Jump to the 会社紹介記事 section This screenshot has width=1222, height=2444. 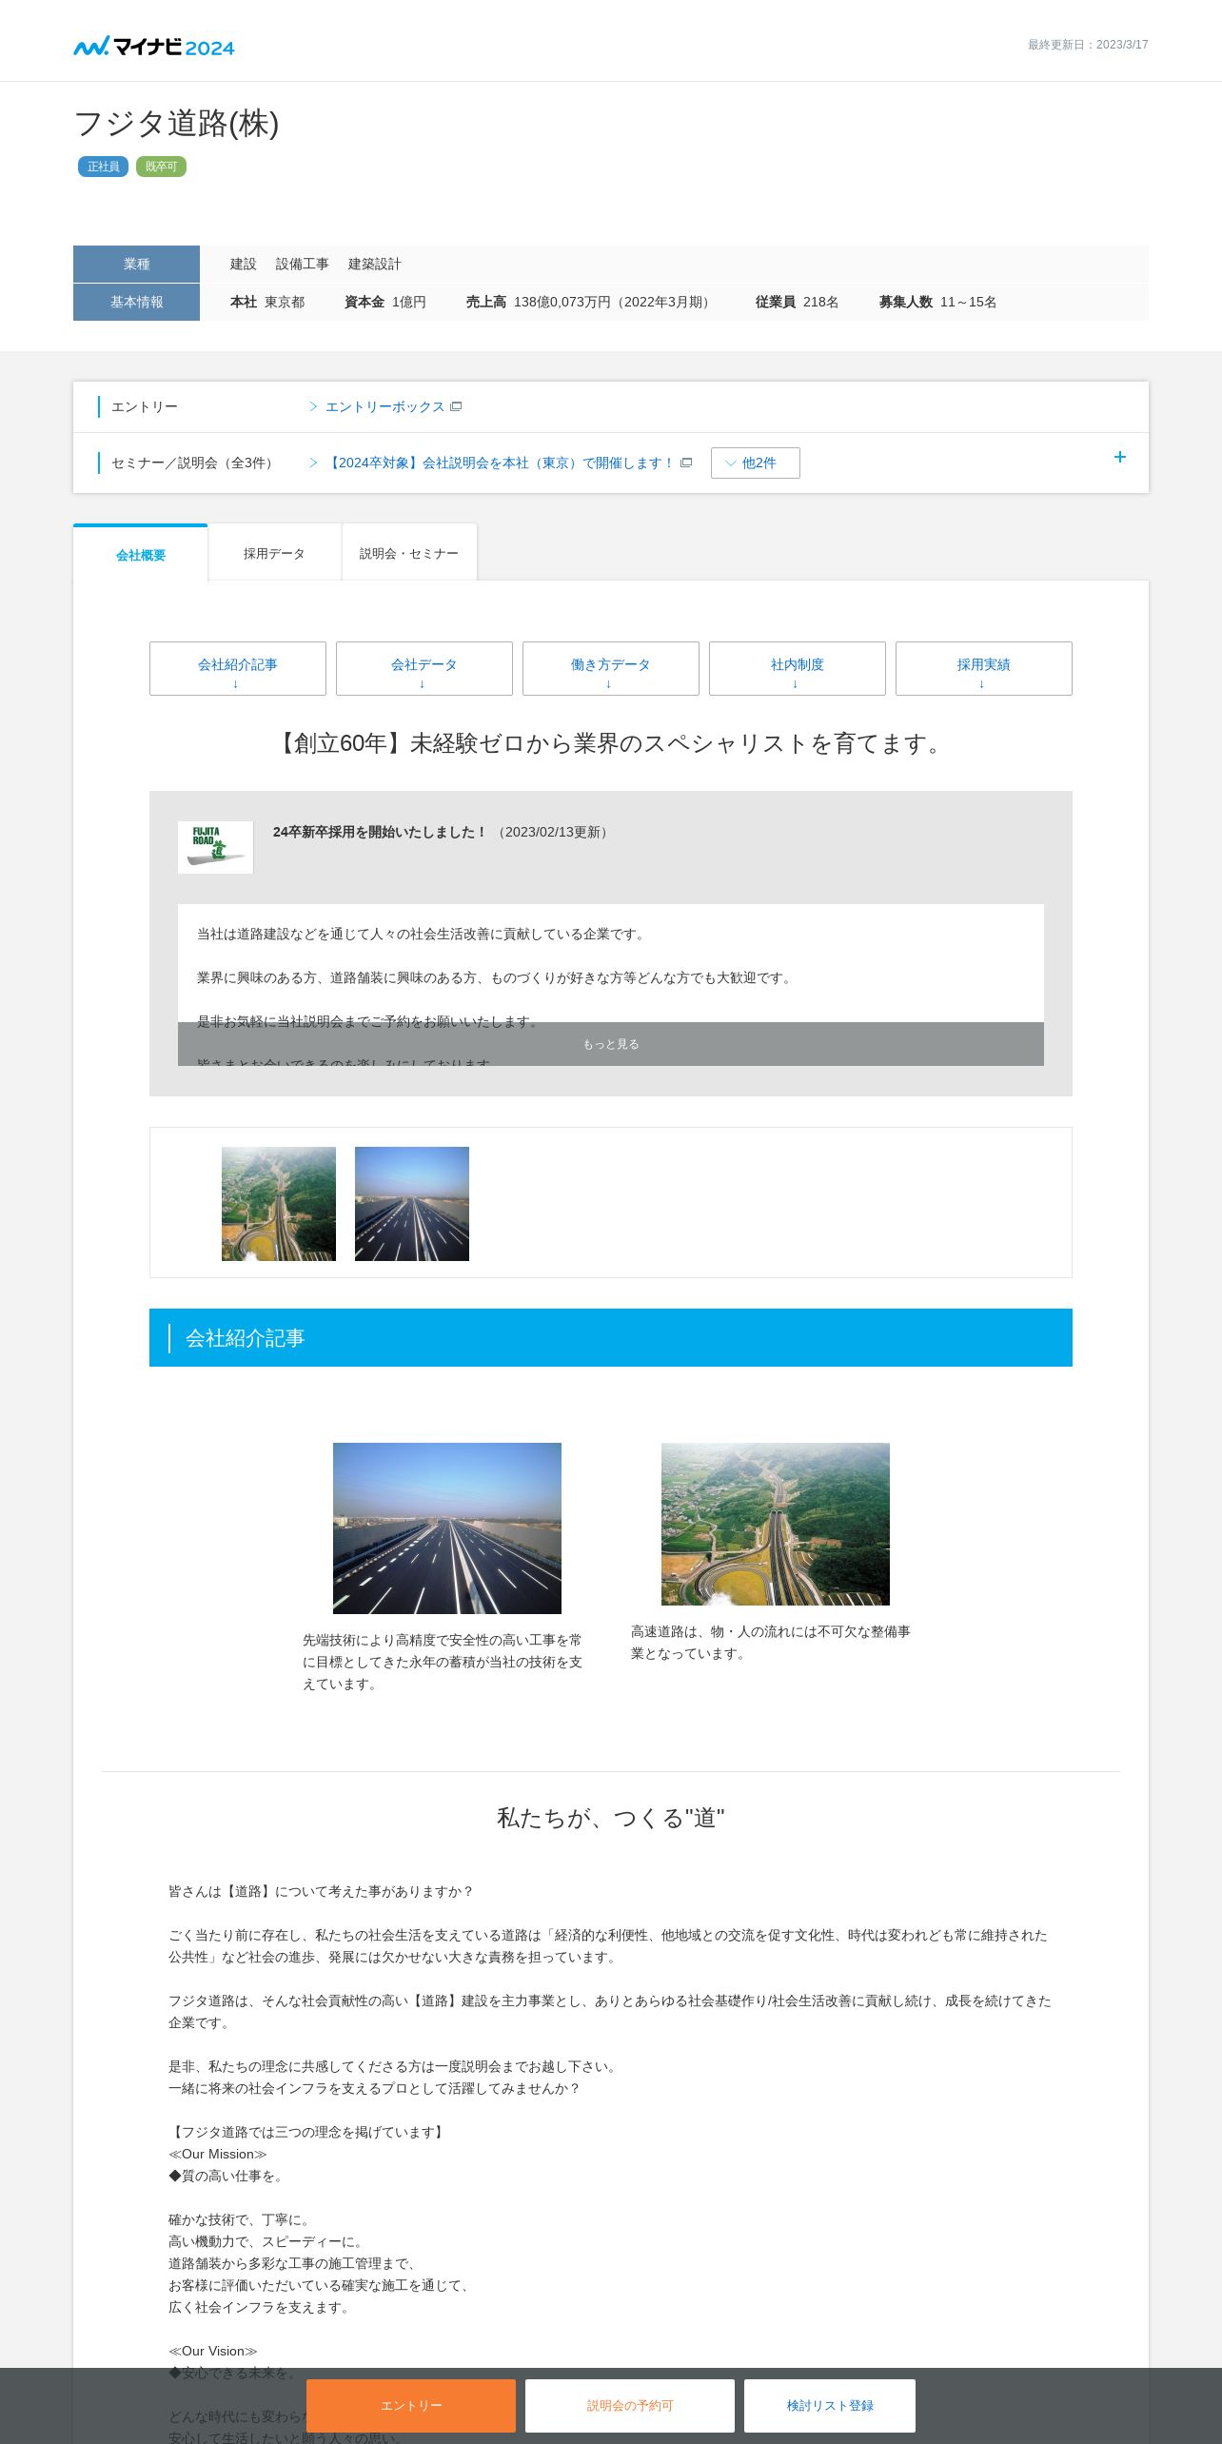click(238, 669)
